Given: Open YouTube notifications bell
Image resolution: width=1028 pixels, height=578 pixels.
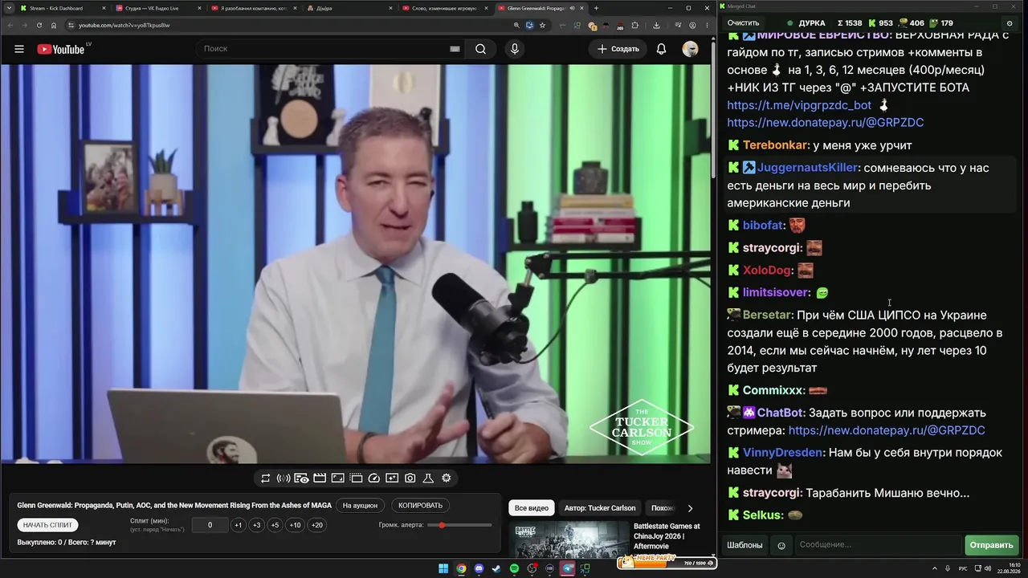Looking at the screenshot, I should tap(661, 49).
